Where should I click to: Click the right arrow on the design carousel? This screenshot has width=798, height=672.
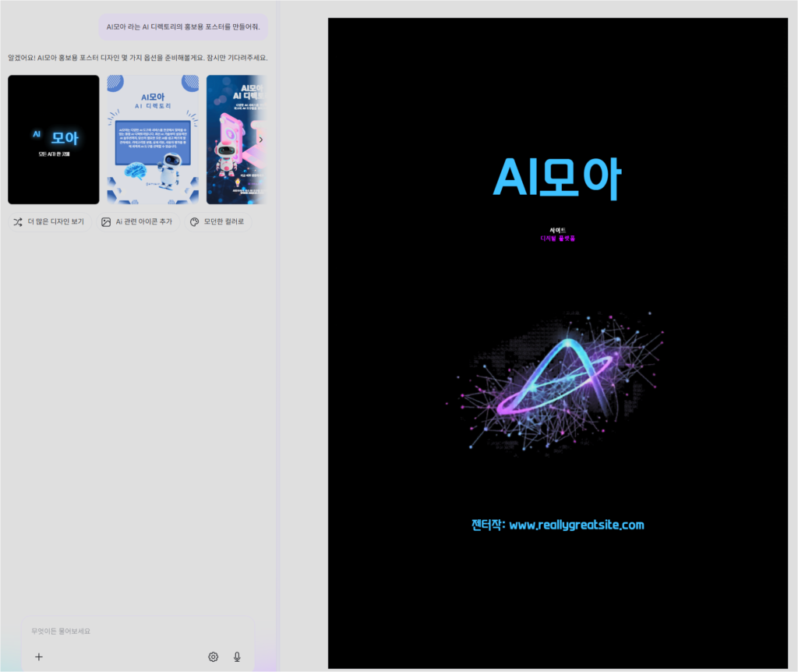pyautogui.click(x=261, y=139)
